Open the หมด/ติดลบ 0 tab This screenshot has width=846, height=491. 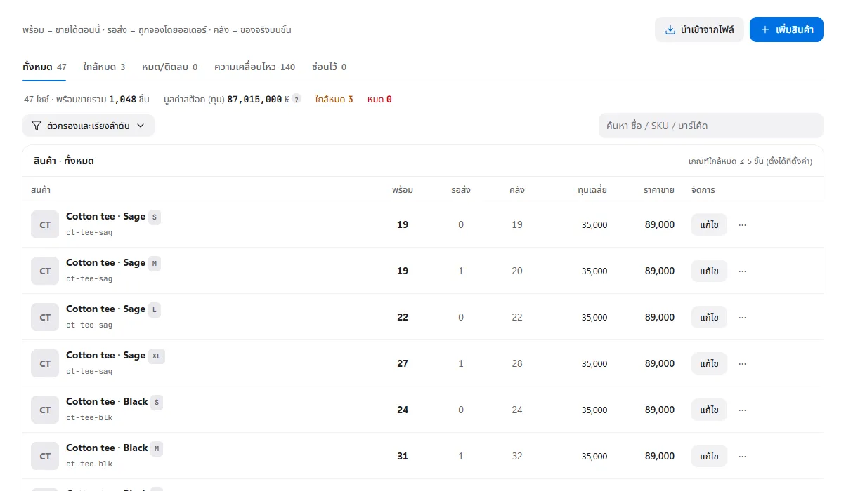(x=169, y=67)
